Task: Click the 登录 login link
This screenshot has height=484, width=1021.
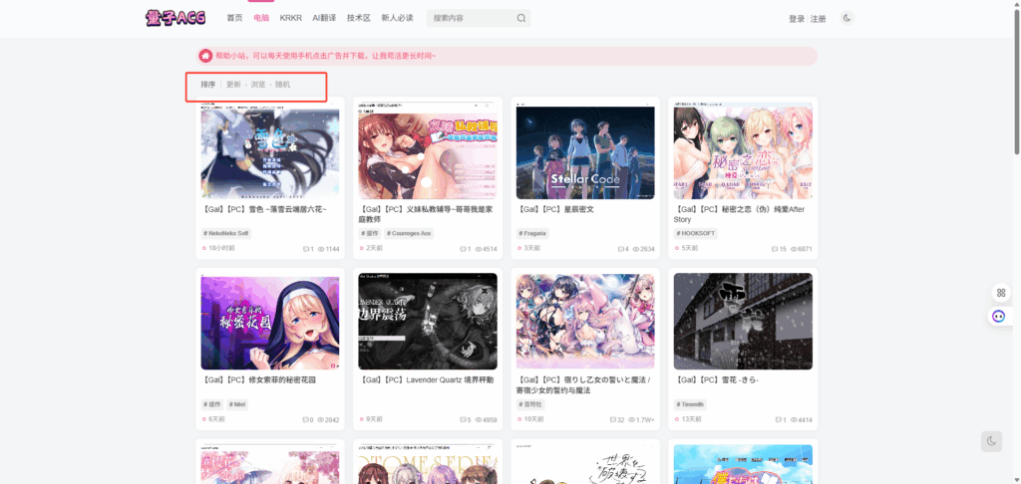Action: 797,20
